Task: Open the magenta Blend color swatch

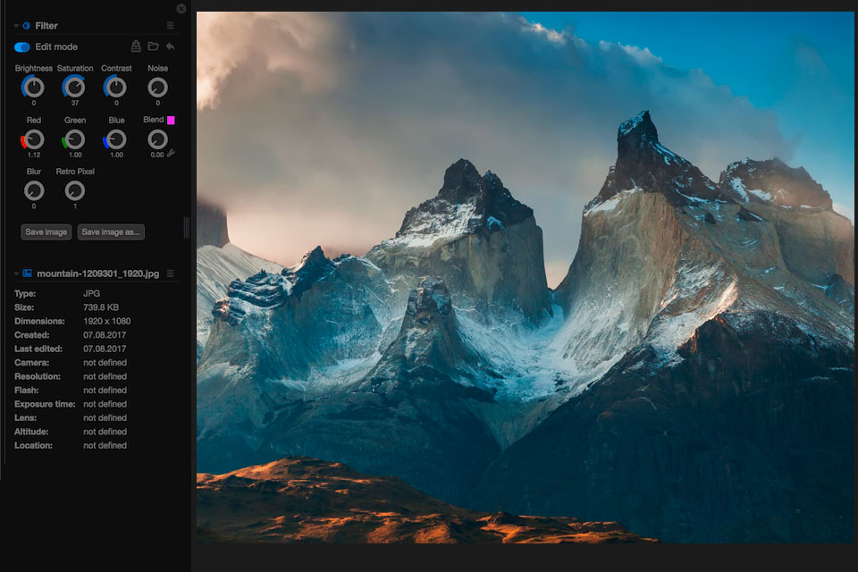Action: pyautogui.click(x=171, y=120)
